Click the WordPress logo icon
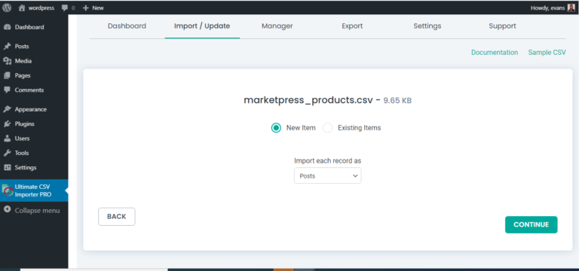Viewport: 579px width, 271px height. tap(7, 8)
